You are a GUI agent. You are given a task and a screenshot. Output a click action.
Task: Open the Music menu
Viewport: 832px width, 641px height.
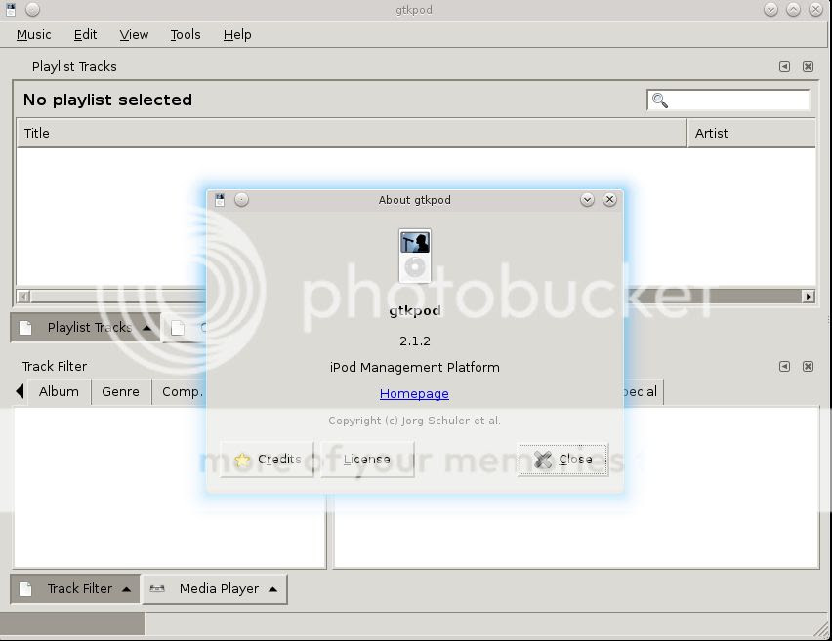click(33, 35)
